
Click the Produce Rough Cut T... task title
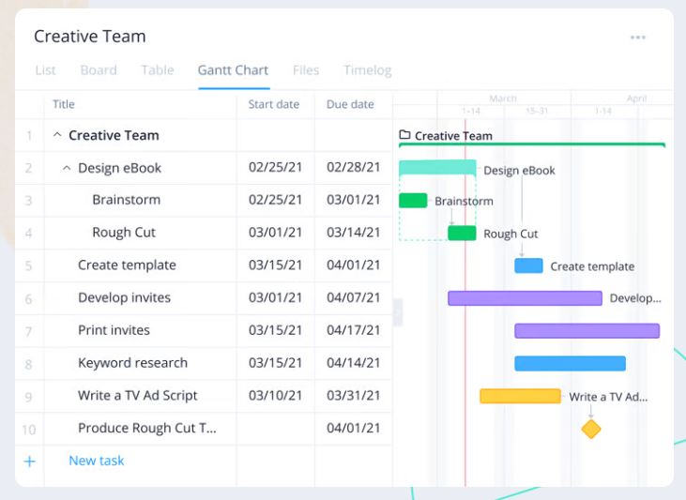147,428
